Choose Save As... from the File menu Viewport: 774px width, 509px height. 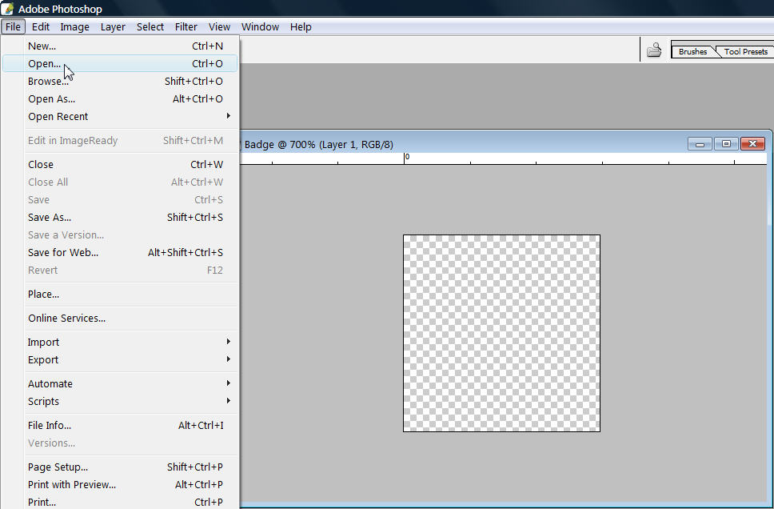coord(120,217)
